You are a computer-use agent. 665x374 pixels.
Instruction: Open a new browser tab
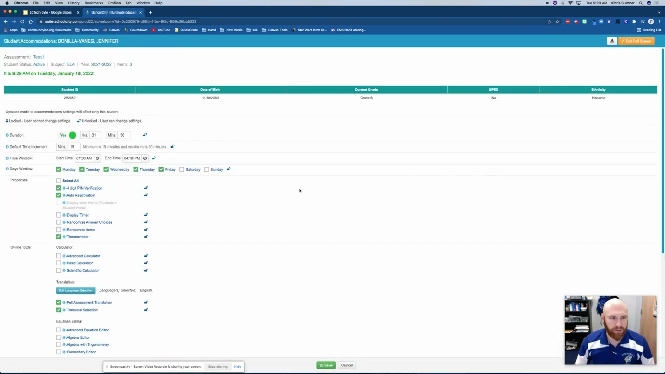coord(150,12)
